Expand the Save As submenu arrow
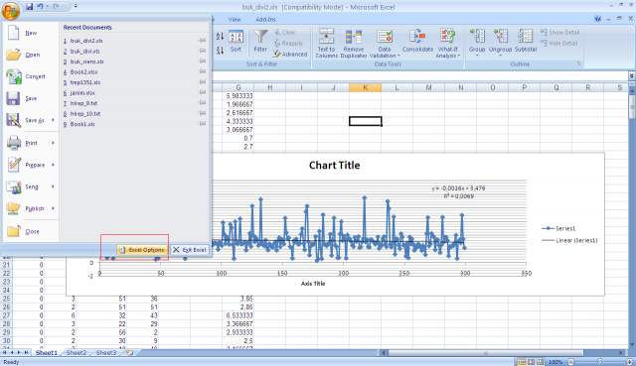This screenshot has width=636, height=366. [x=53, y=120]
